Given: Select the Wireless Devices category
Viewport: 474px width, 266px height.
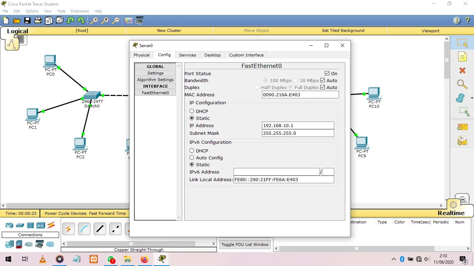Looking at the screenshot, I should click(x=41, y=225).
